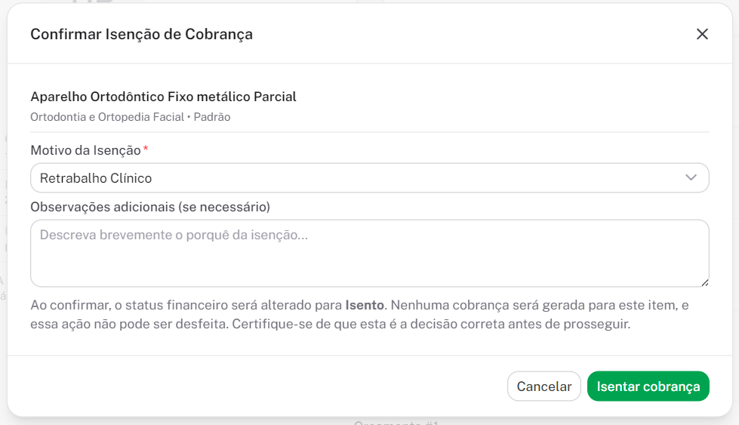The width and height of the screenshot is (739, 425).
Task: Click the bold word Isento in warning
Action: (x=365, y=306)
